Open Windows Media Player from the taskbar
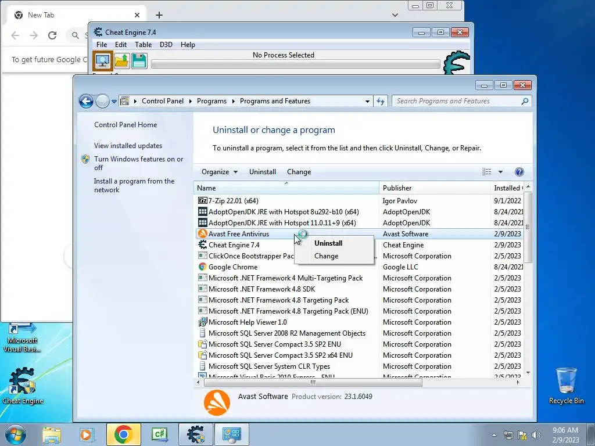The image size is (595, 446). tap(86, 434)
